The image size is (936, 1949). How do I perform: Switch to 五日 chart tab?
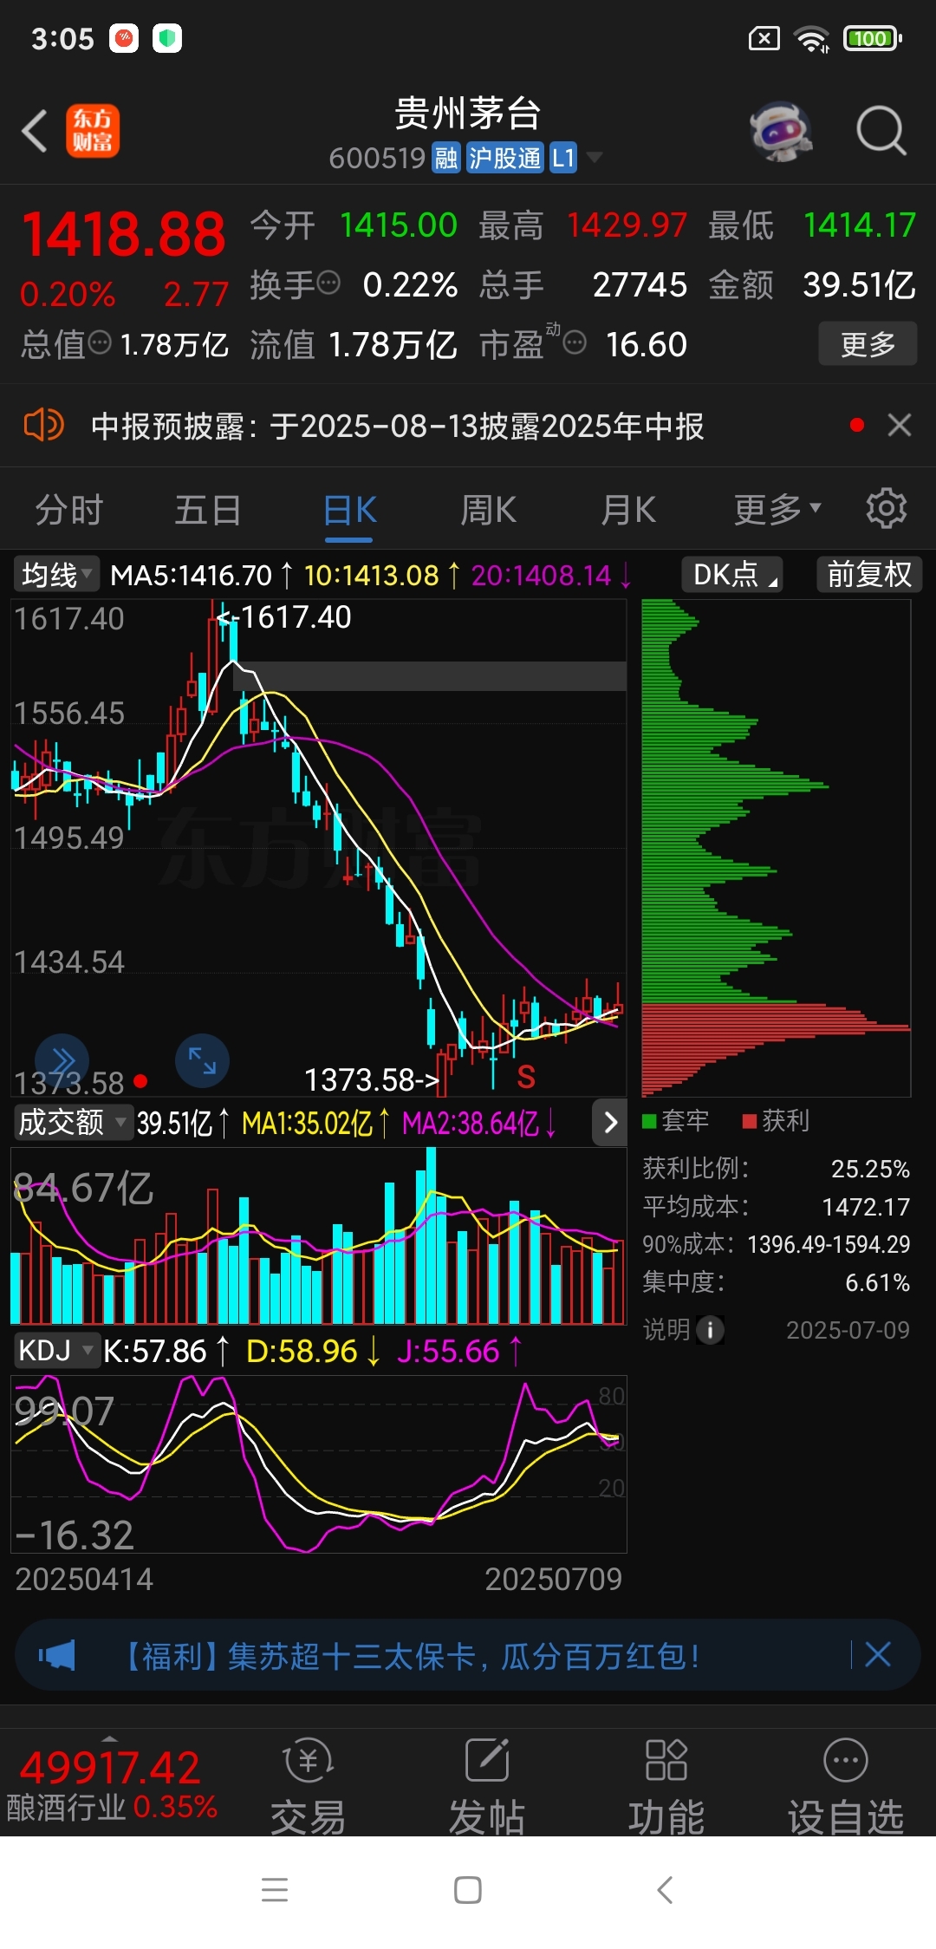pyautogui.click(x=208, y=510)
